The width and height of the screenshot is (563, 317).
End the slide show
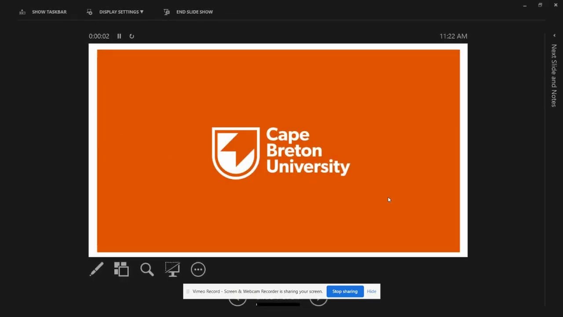pyautogui.click(x=188, y=12)
